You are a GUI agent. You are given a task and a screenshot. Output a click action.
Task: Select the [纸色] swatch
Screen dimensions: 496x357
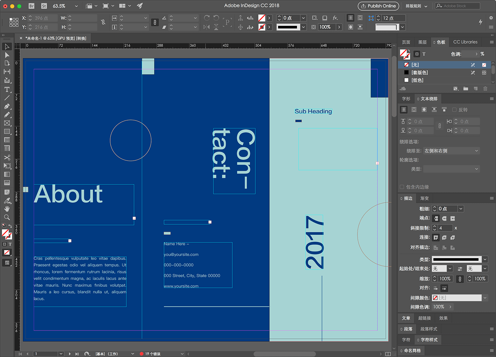point(417,80)
